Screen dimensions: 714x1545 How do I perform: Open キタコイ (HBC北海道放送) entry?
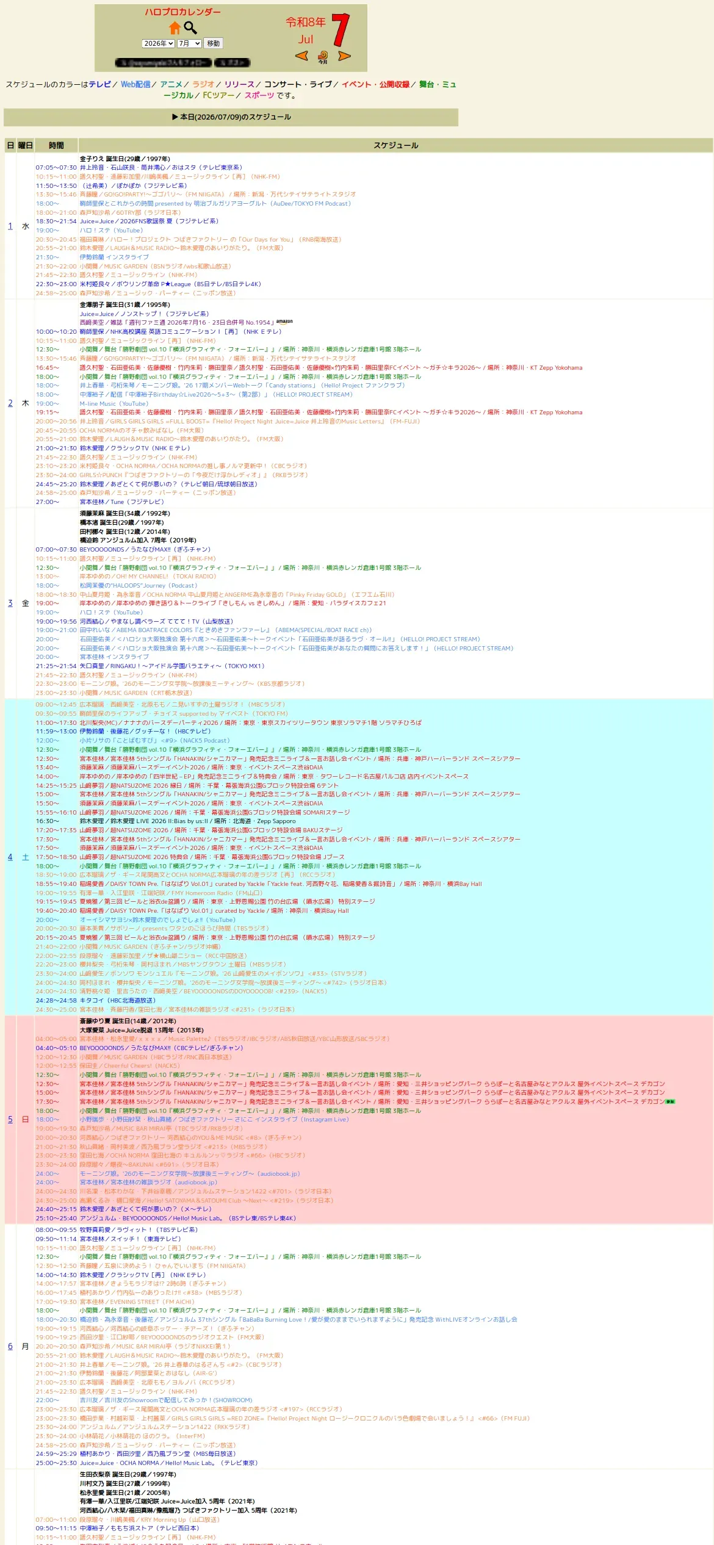118,1001
